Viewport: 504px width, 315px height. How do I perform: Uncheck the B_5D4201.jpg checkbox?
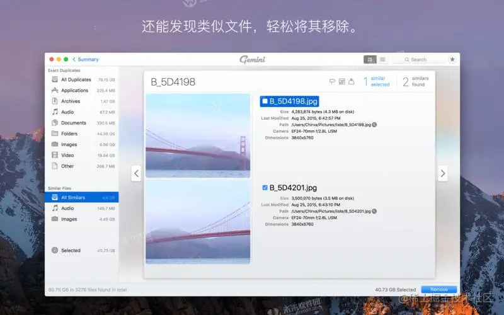[x=265, y=188]
